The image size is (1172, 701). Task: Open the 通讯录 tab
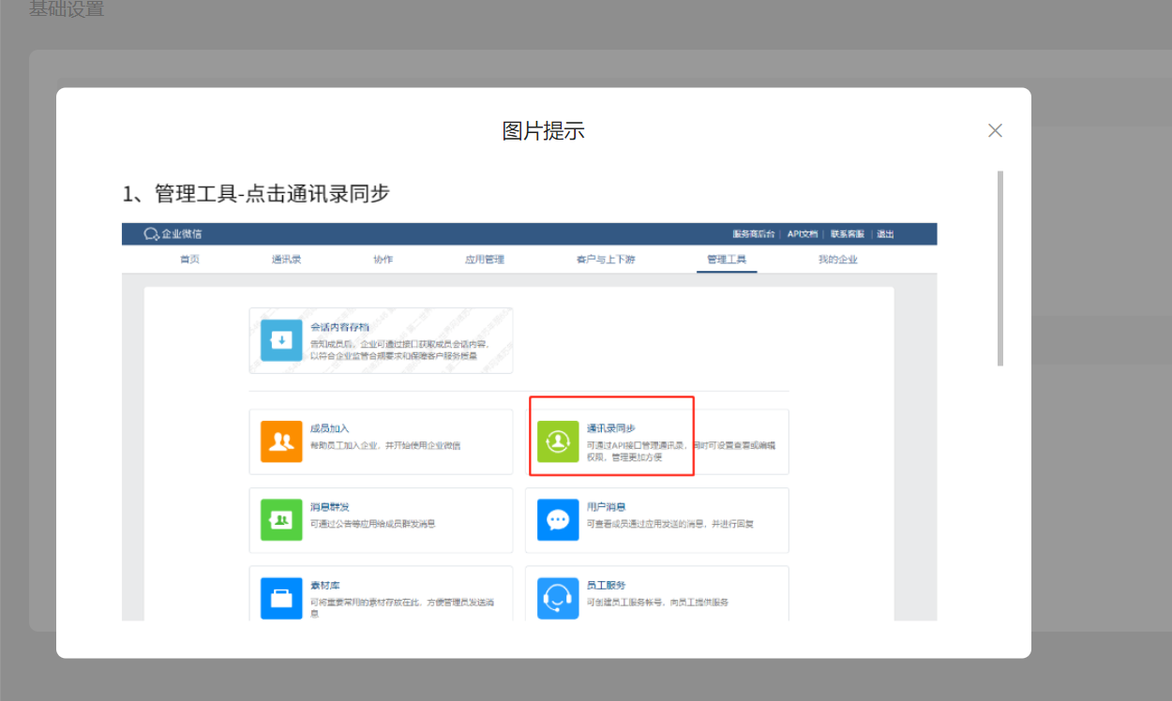[287, 260]
